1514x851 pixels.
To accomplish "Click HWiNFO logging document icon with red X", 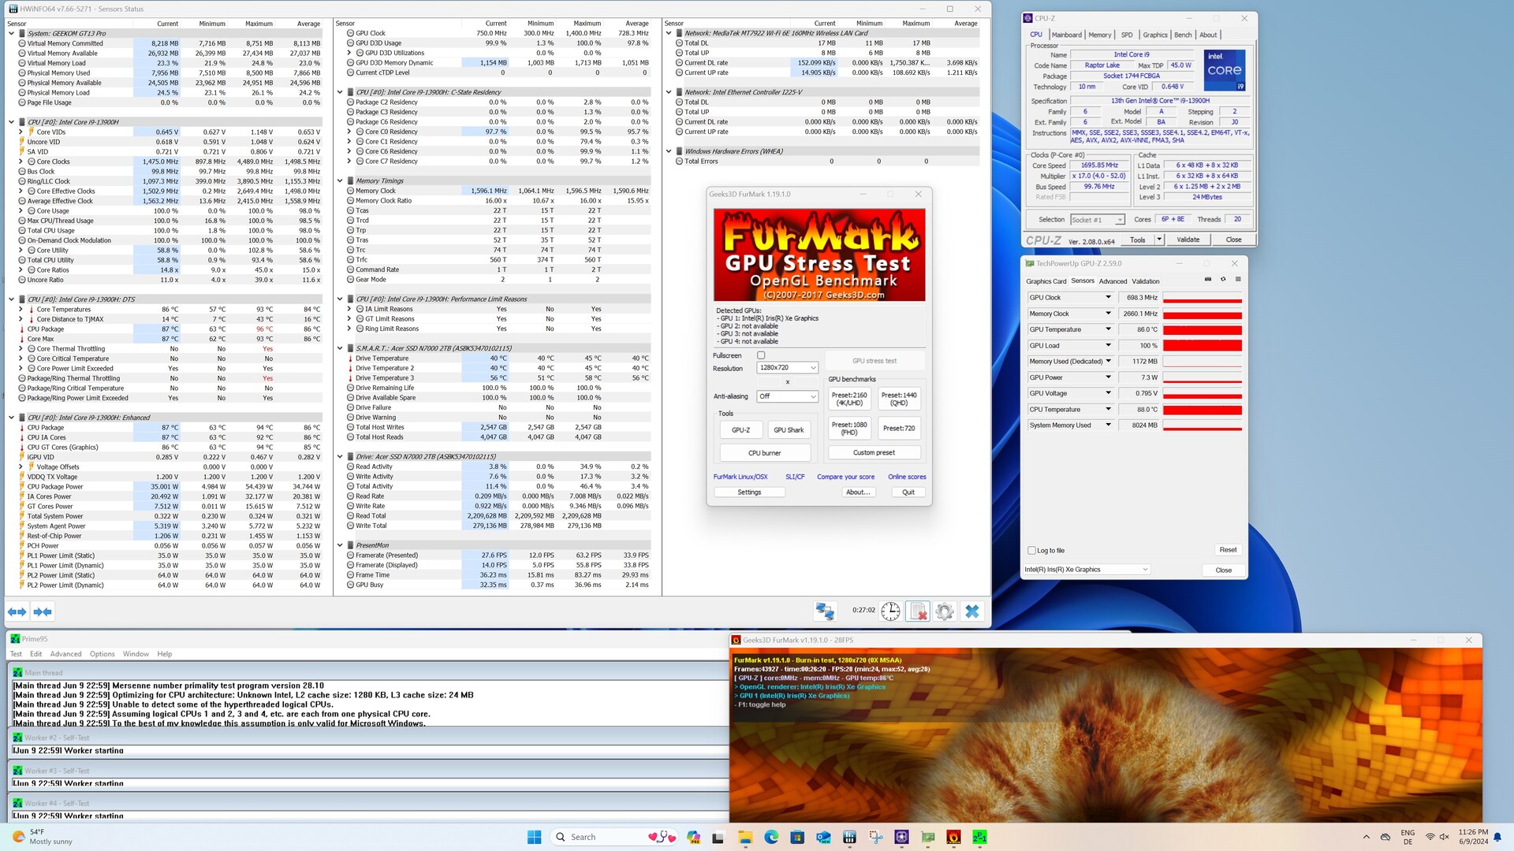I will [917, 611].
